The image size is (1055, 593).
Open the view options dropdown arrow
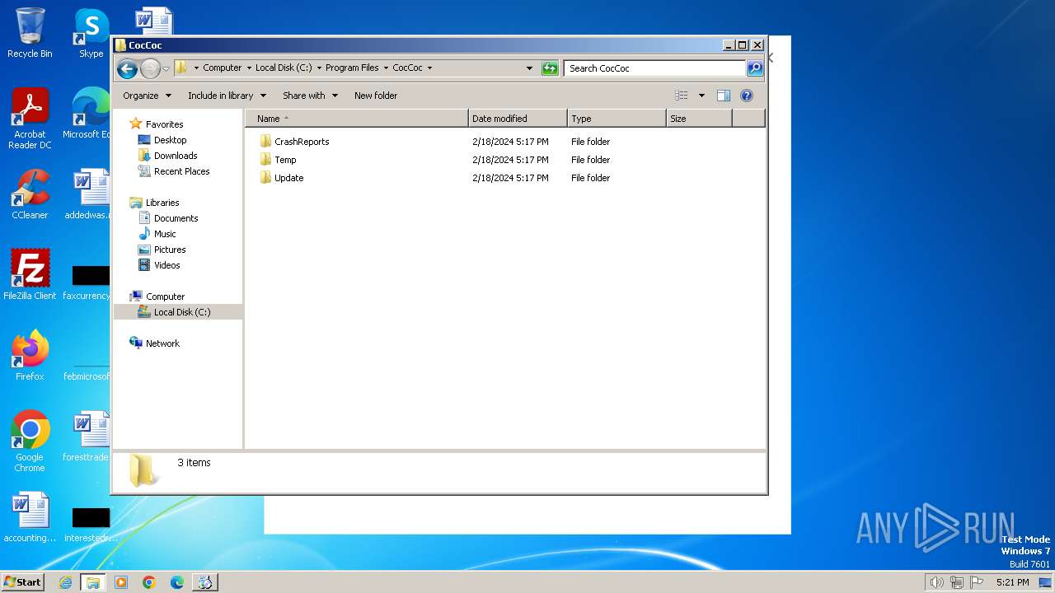701,96
